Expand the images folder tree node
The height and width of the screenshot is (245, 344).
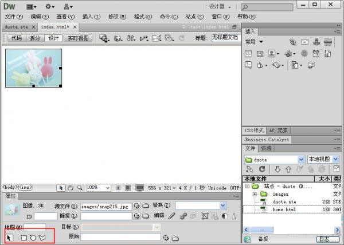(x=255, y=194)
